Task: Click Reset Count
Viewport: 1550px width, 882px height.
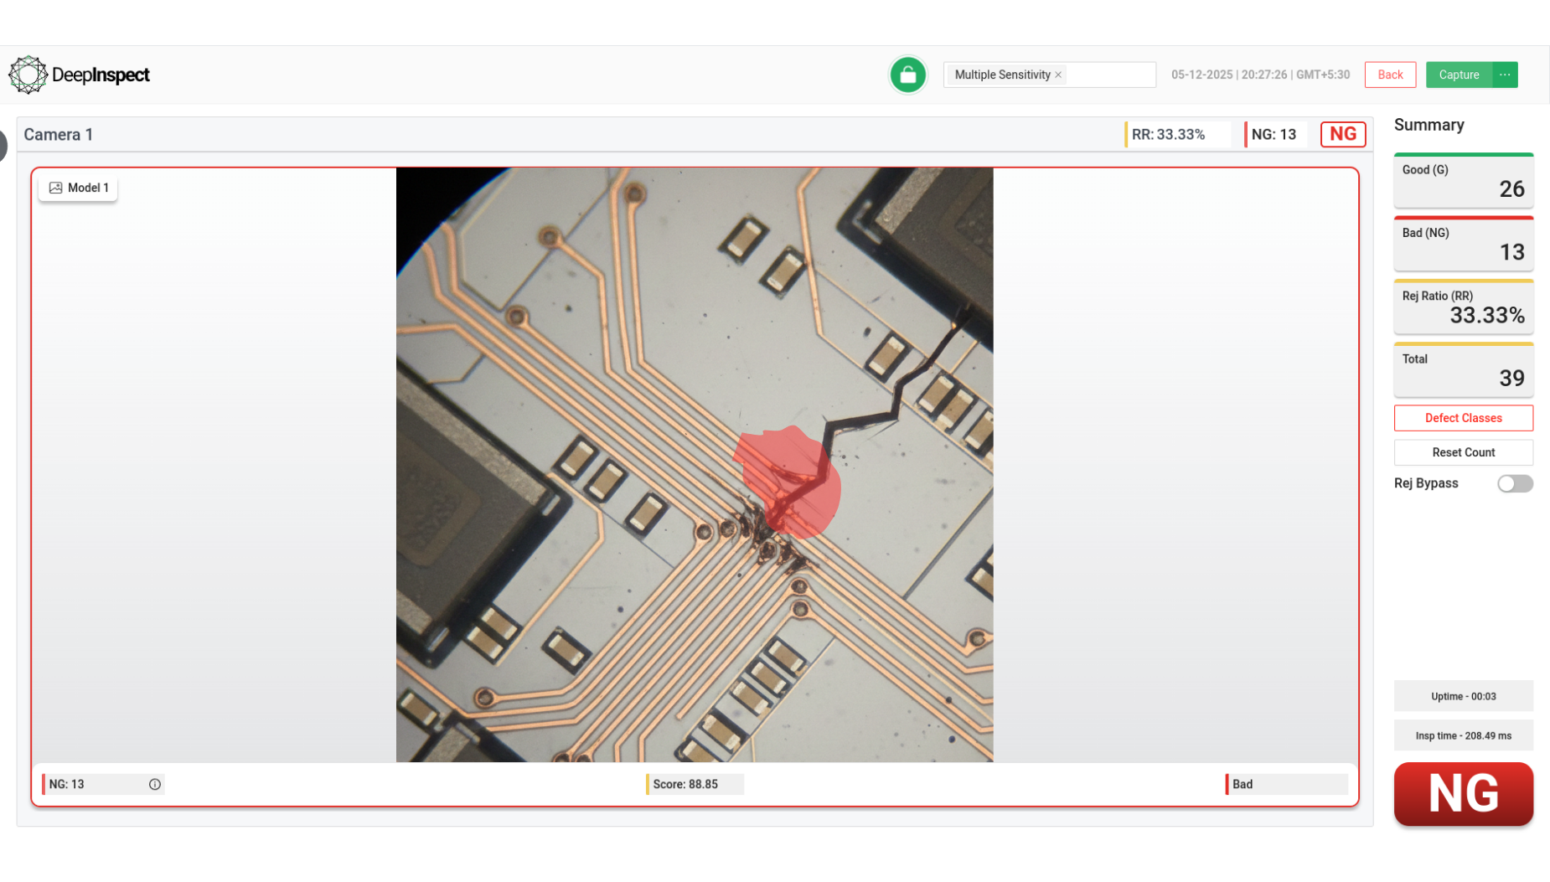Action: coord(1463,452)
